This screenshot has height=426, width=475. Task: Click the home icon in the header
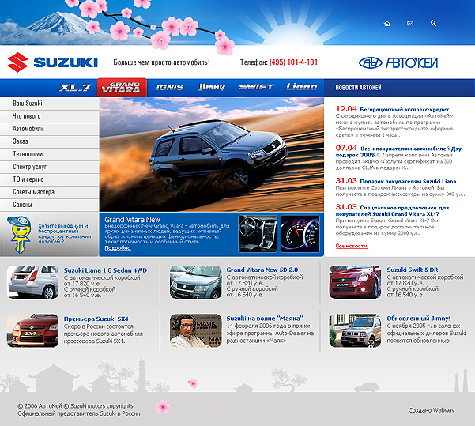click(x=386, y=24)
